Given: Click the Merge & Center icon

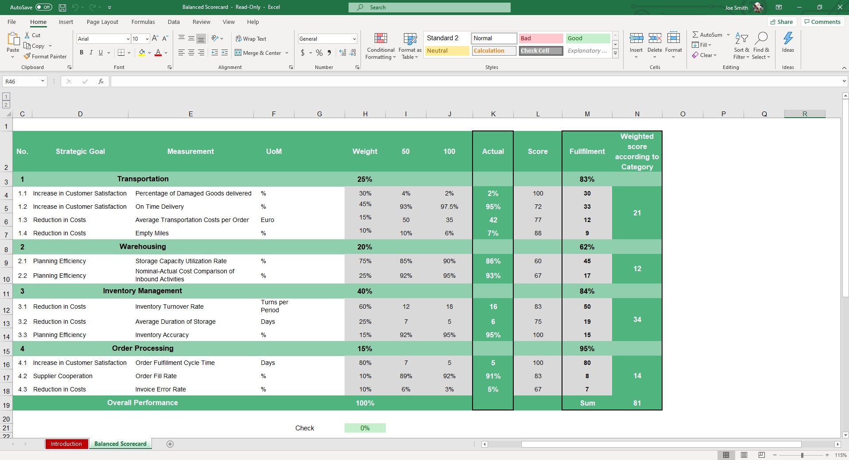Looking at the screenshot, I should pos(238,53).
